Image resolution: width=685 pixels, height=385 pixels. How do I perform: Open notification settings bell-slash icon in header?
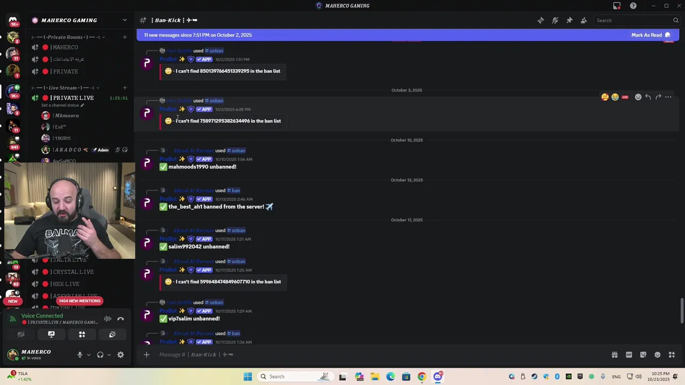click(555, 20)
